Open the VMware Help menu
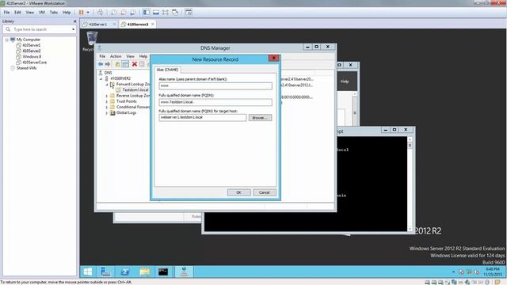Screen dimensions: 507x285 pyautogui.click(x=67, y=13)
